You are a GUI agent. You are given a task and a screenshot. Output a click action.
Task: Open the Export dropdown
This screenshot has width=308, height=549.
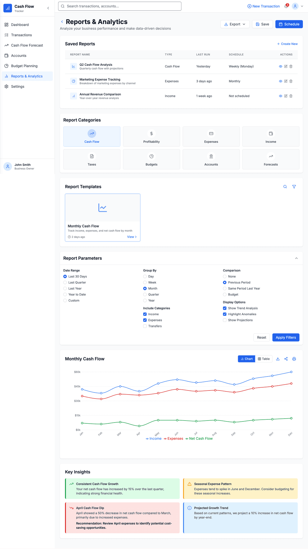pos(235,24)
